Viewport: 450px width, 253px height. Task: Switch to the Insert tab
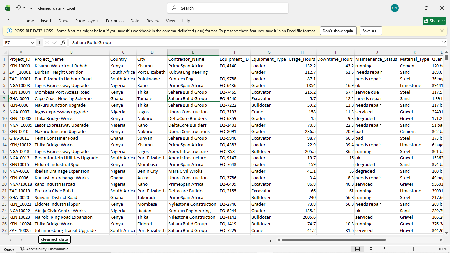coord(46,21)
